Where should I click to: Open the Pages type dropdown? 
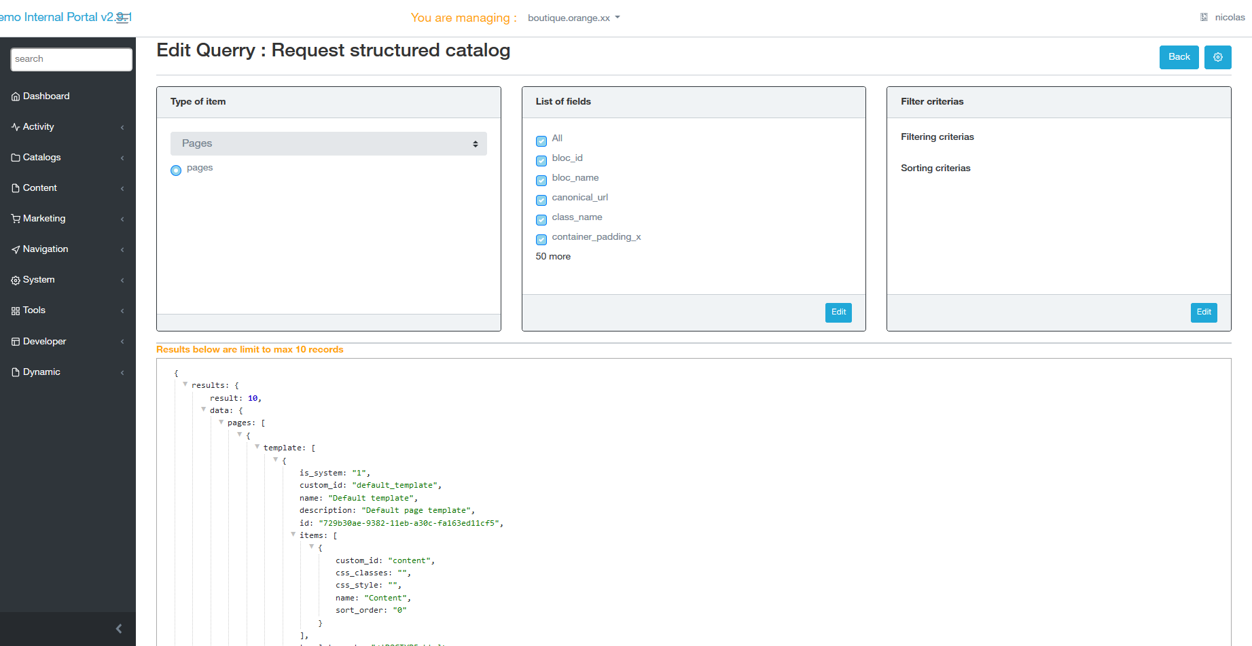pos(328,143)
